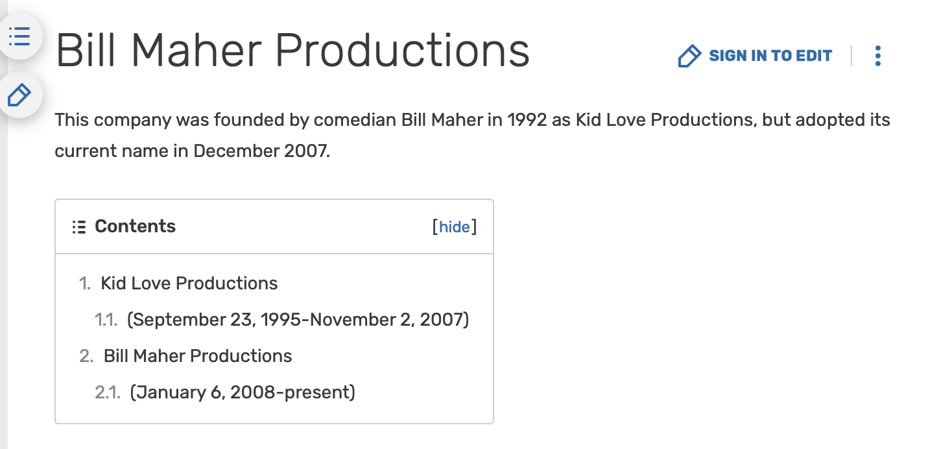Click the Bill Maher Productions page title heading

tap(293, 51)
